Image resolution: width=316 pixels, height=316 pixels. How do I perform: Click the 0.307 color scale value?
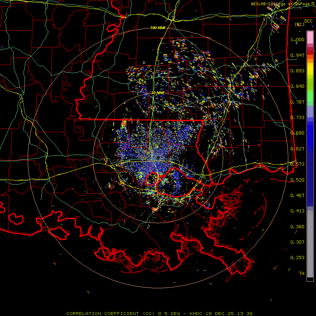coord(297,242)
